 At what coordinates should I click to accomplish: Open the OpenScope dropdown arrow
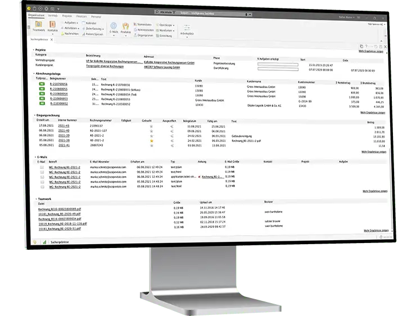(174, 25)
